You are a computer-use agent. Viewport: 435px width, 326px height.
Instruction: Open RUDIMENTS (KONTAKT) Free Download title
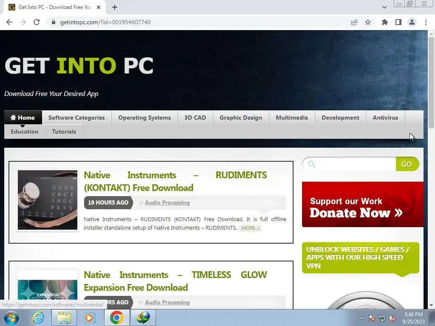(175, 181)
